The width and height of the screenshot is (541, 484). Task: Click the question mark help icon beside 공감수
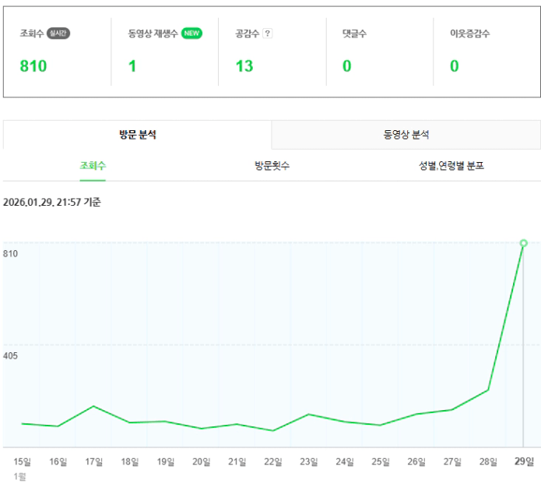268,34
